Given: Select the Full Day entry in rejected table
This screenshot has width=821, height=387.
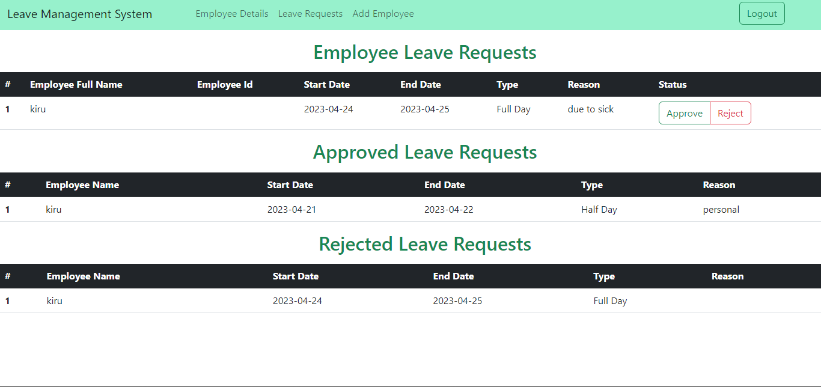Looking at the screenshot, I should point(610,300).
